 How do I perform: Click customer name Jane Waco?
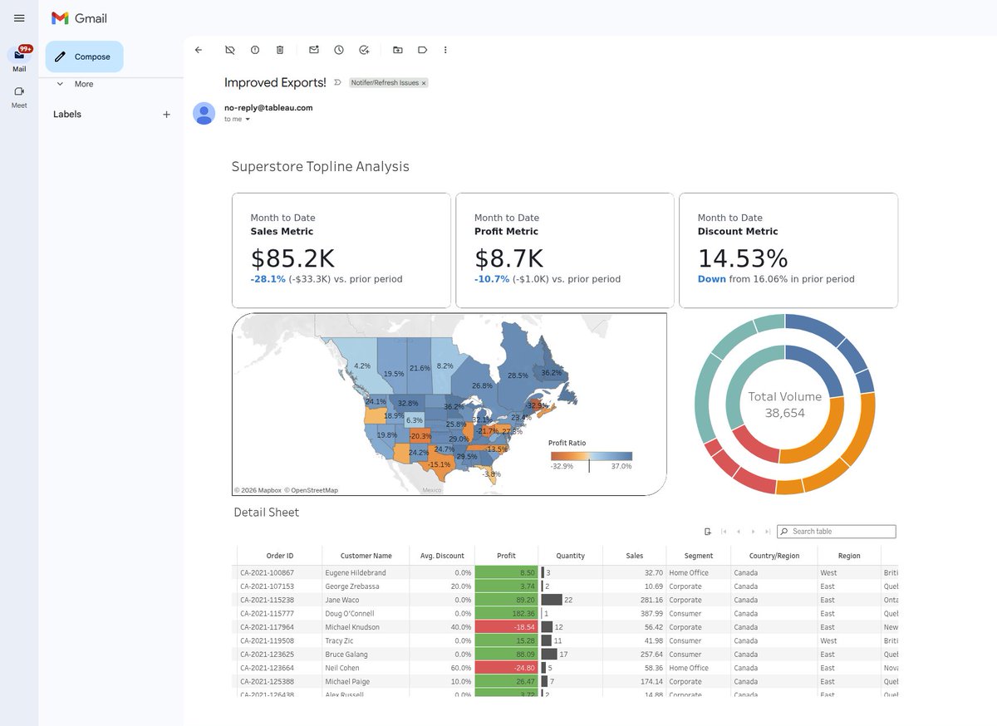point(342,600)
